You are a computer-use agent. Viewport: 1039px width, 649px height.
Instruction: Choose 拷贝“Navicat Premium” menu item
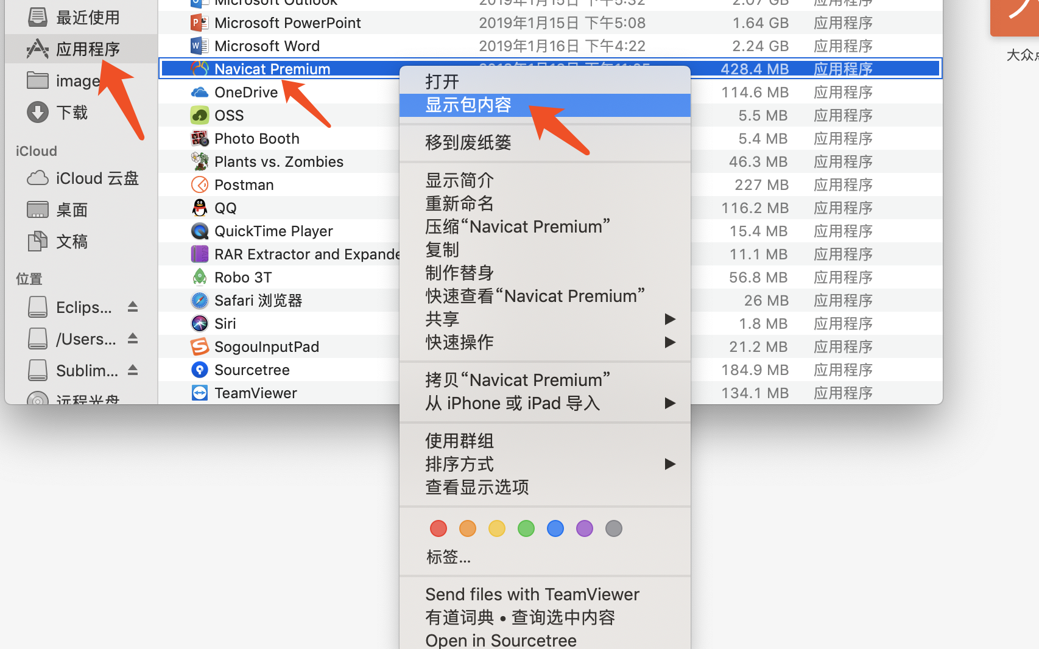[545, 380]
